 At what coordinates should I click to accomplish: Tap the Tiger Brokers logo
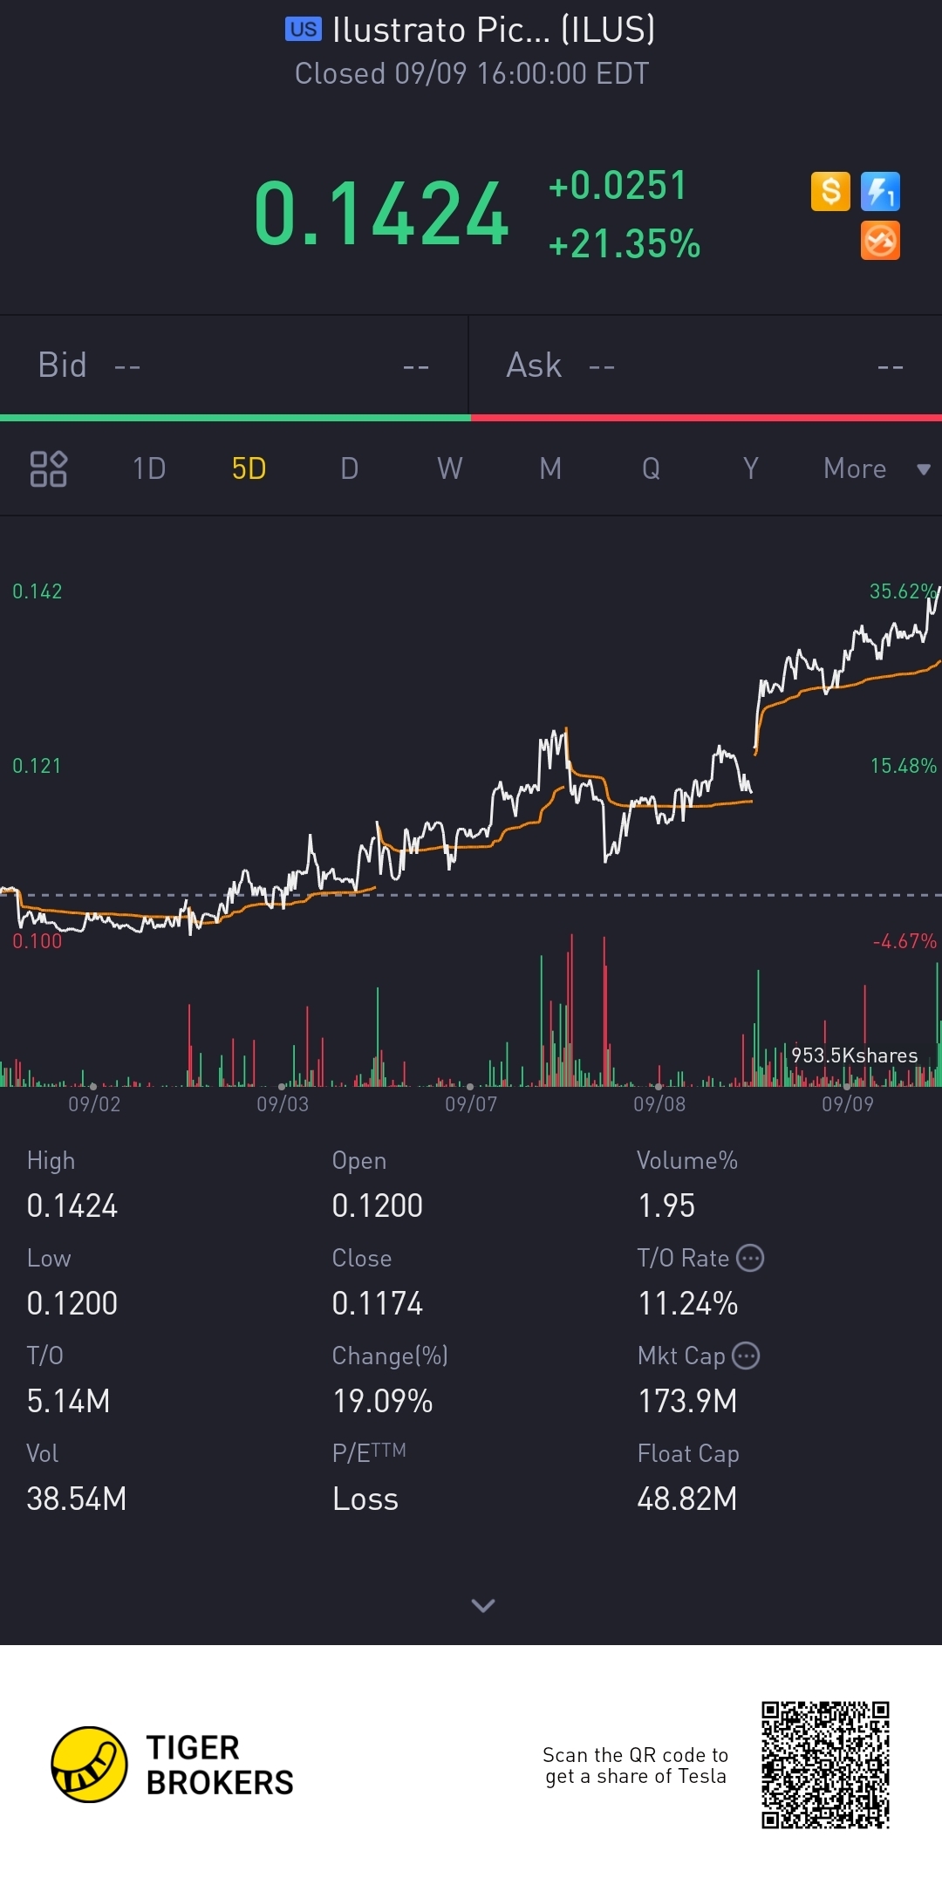pos(173,1765)
